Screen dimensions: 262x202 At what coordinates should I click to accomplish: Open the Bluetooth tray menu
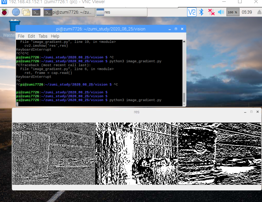(202, 12)
